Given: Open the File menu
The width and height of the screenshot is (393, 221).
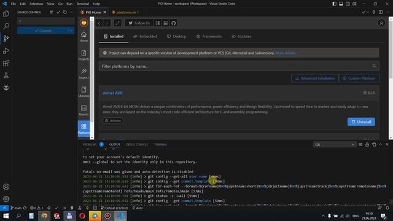Looking at the screenshot, I should [14, 4].
